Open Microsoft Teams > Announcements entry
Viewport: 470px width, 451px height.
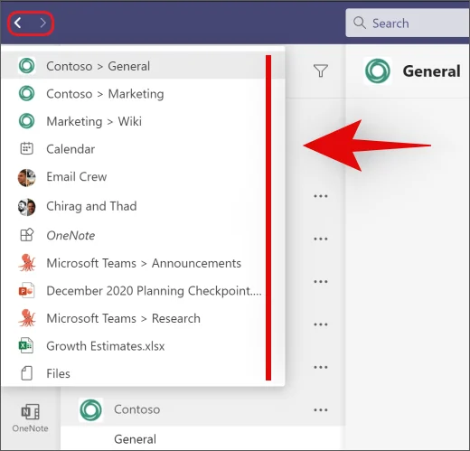pos(143,263)
